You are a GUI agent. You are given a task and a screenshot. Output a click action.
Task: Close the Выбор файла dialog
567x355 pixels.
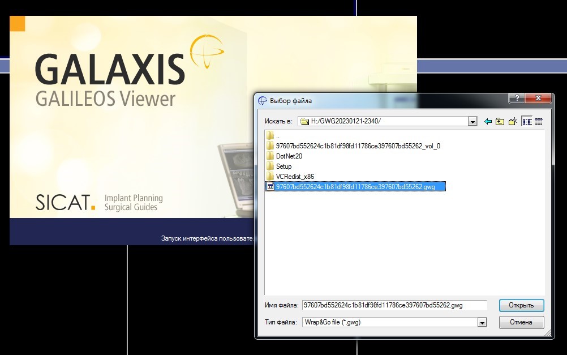pyautogui.click(x=538, y=99)
